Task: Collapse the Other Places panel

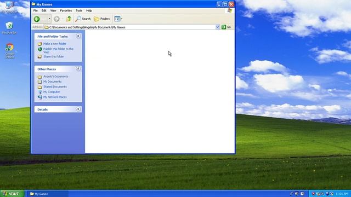Action: [x=78, y=68]
